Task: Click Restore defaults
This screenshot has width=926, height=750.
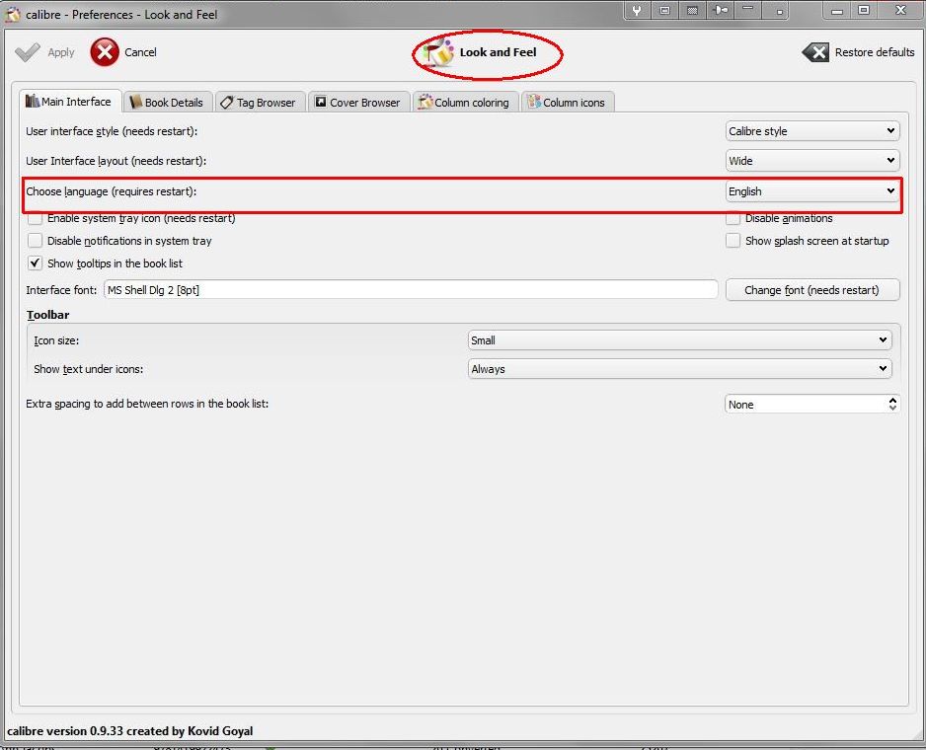Action: point(858,52)
